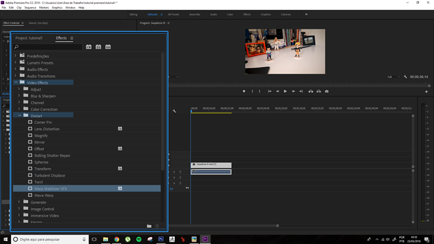Switch to the Libraries workspace
434x244 pixels.
tap(286, 14)
